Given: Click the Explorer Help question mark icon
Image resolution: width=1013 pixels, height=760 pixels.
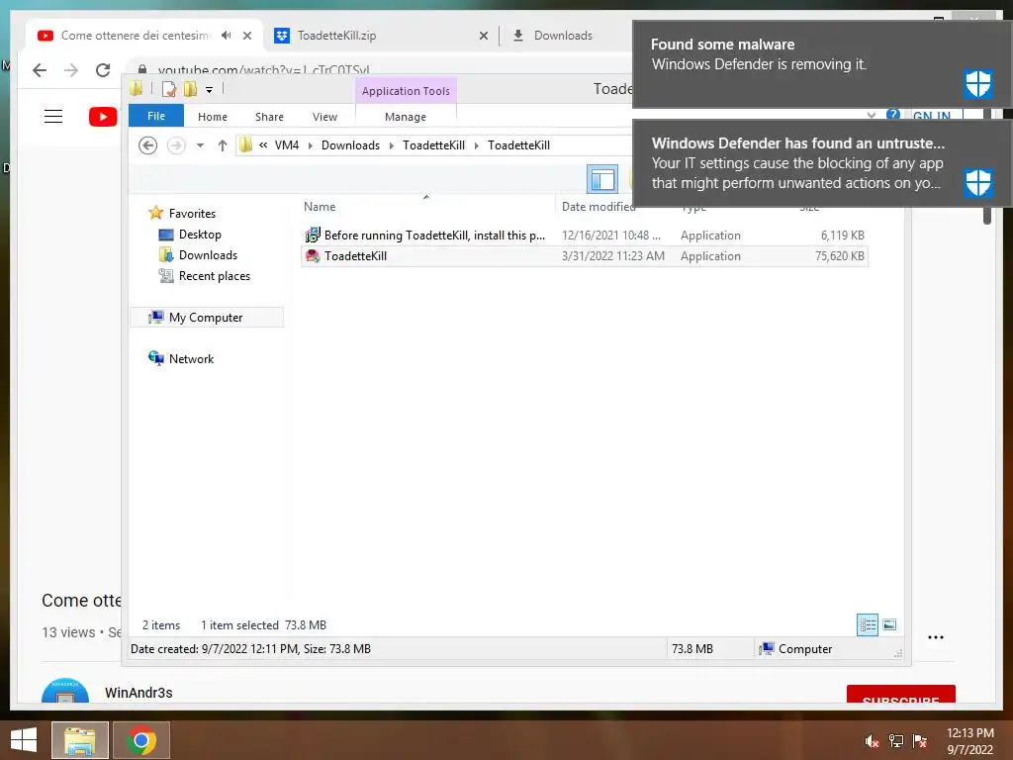Looking at the screenshot, I should tap(893, 115).
